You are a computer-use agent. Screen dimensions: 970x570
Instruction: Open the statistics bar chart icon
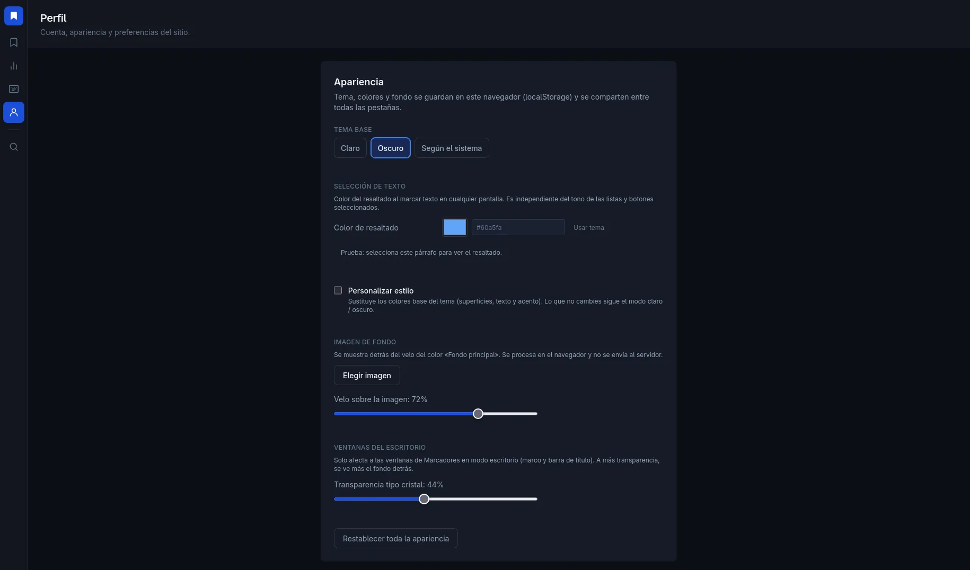point(14,66)
